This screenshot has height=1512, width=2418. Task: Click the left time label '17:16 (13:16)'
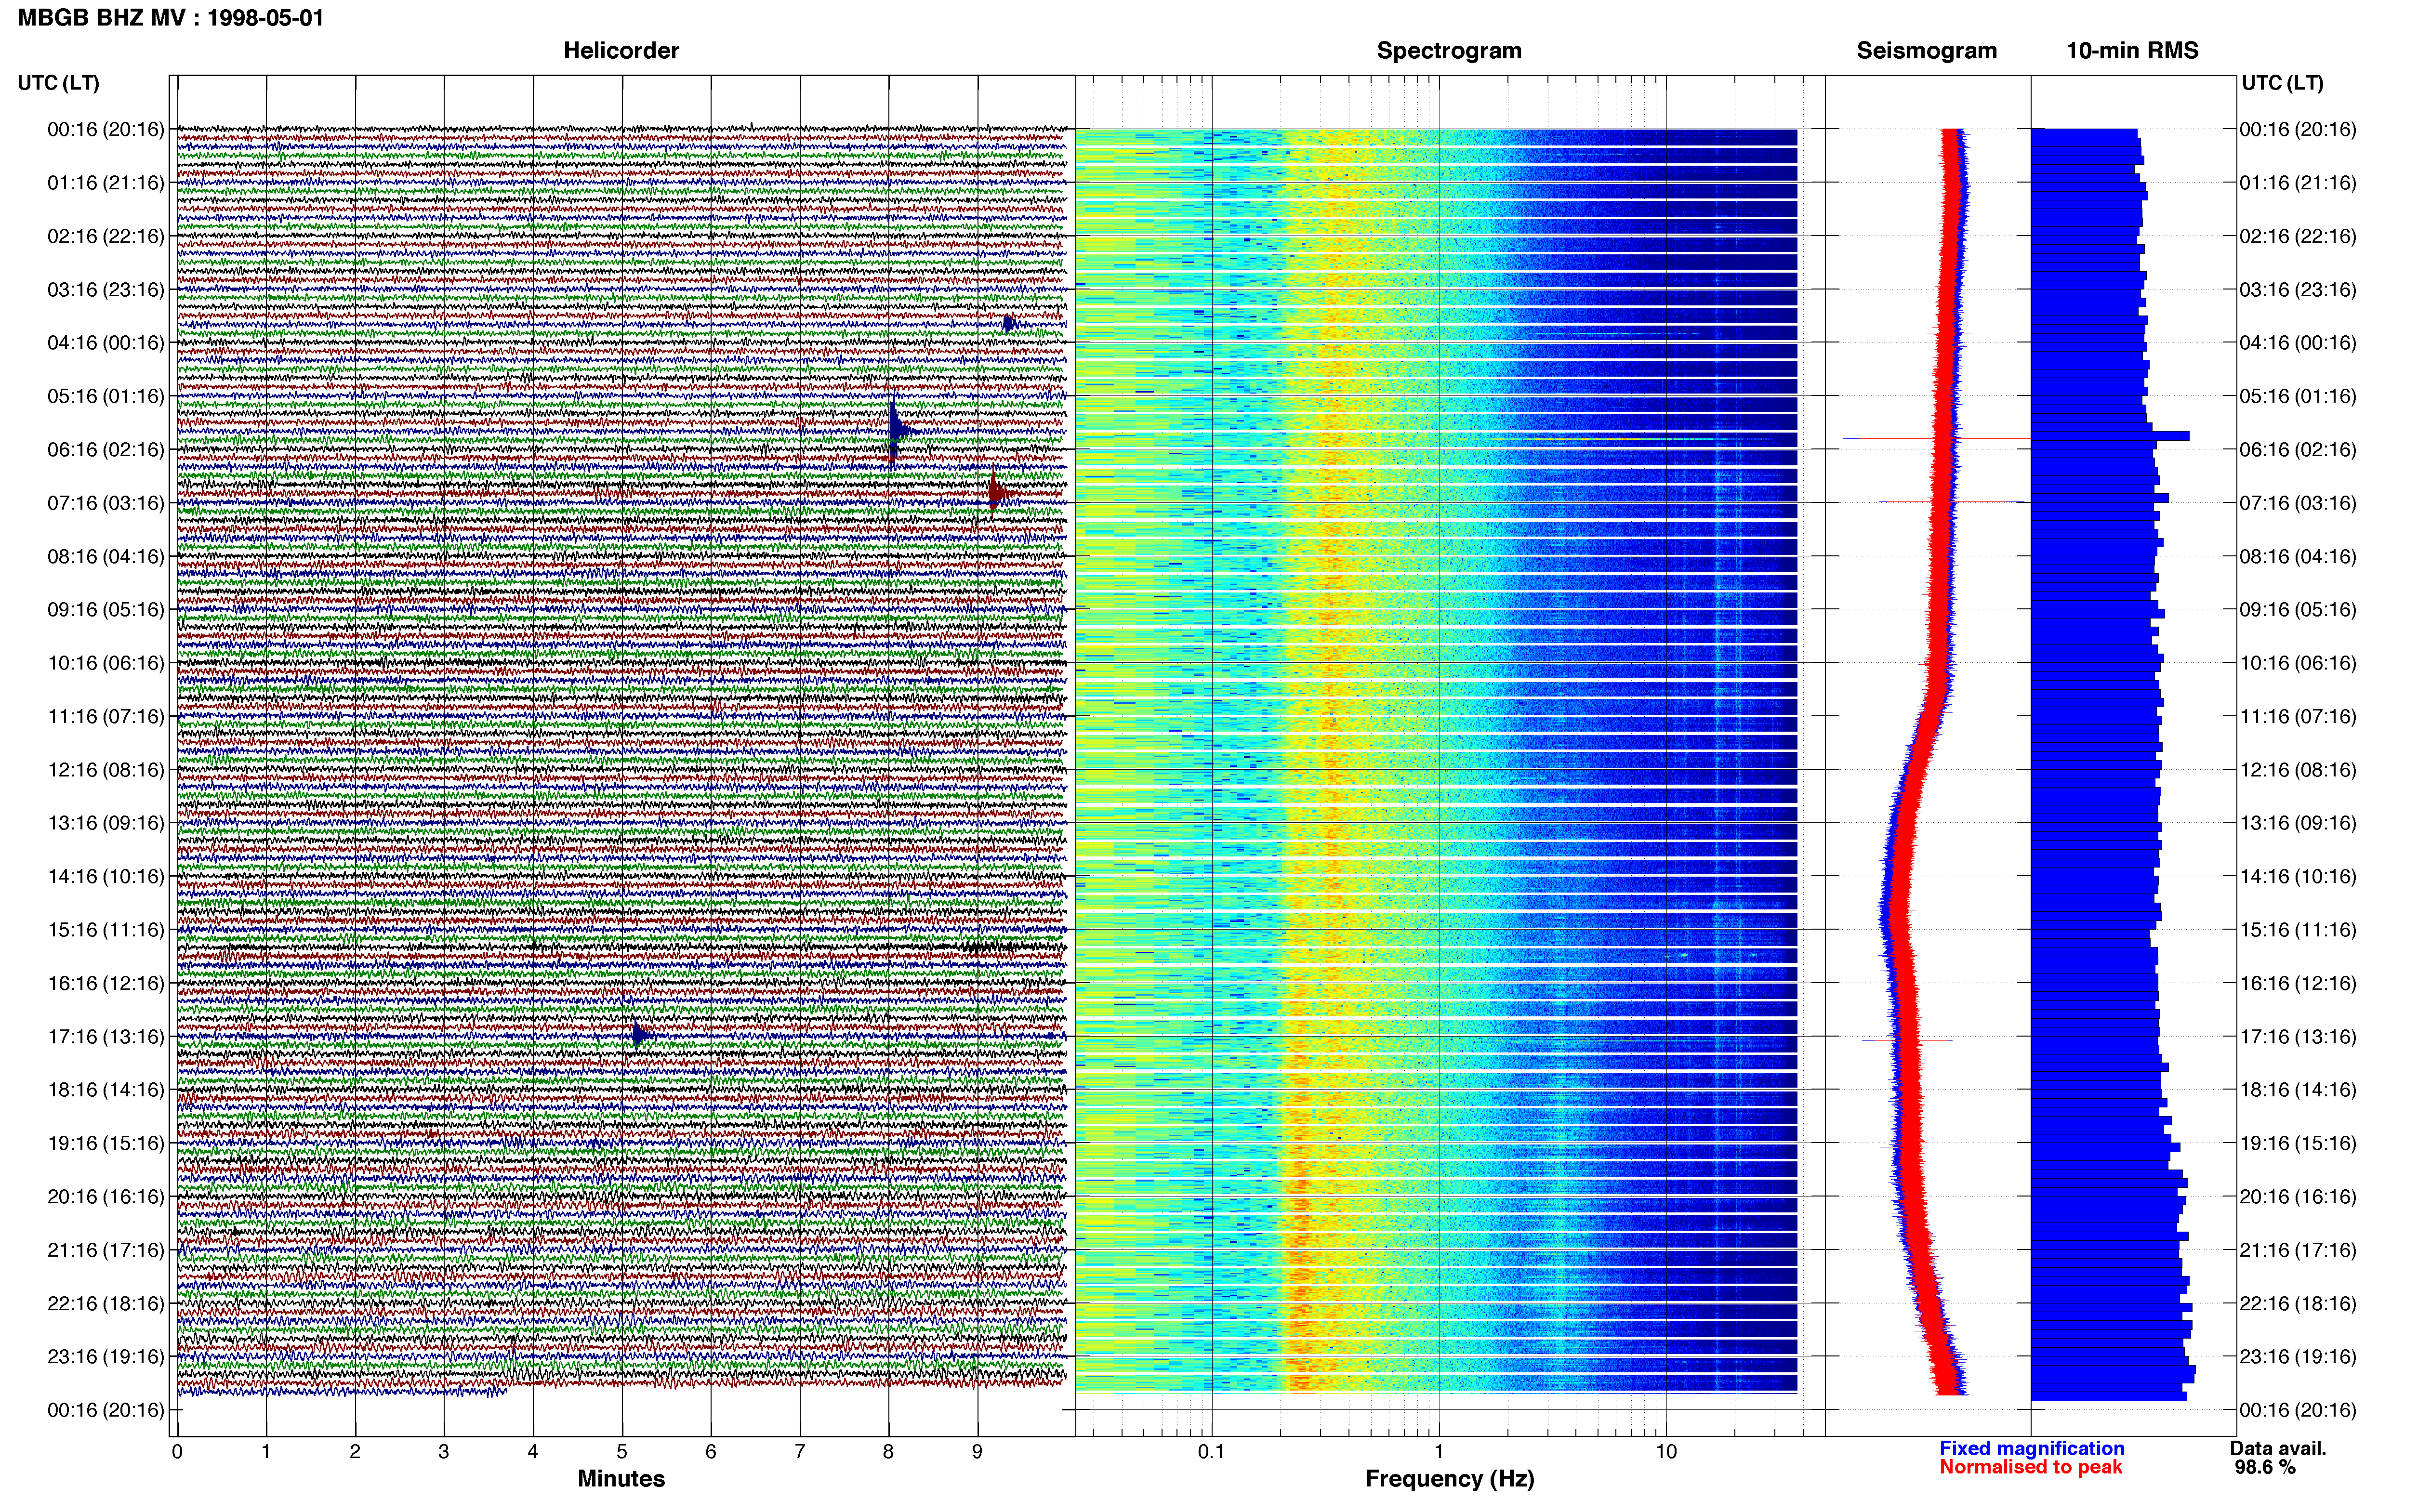coord(106,1036)
